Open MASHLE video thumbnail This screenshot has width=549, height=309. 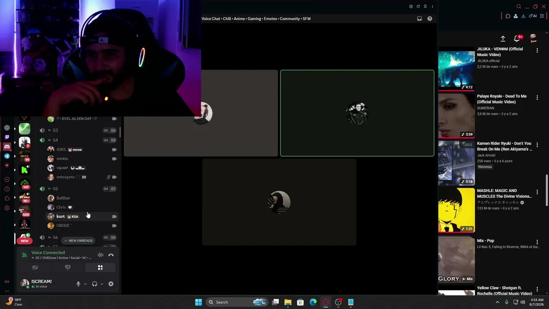(x=456, y=210)
